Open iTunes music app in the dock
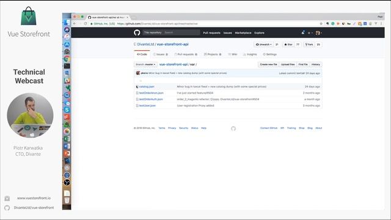This screenshot has height=220, width=391. [x=67, y=37]
